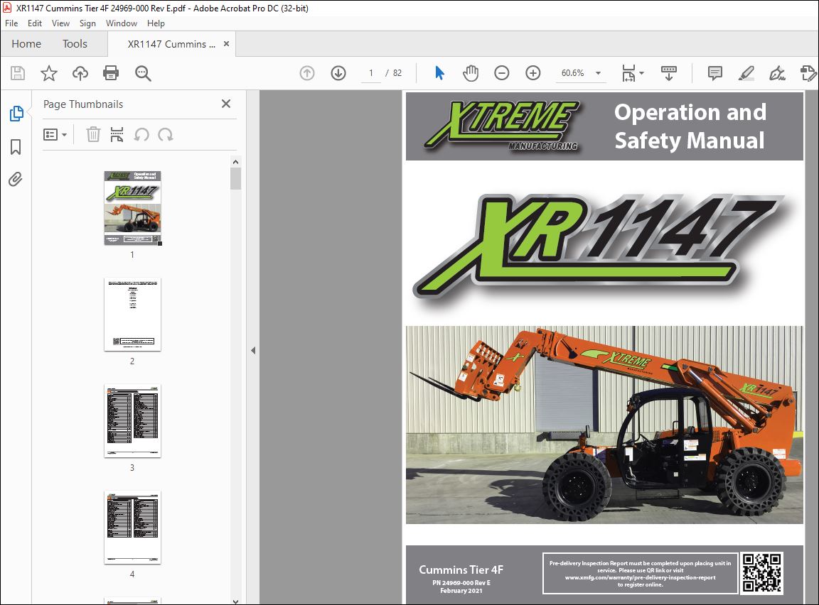Open thumbnails Options menu dropdown
The width and height of the screenshot is (819, 605).
pos(55,135)
